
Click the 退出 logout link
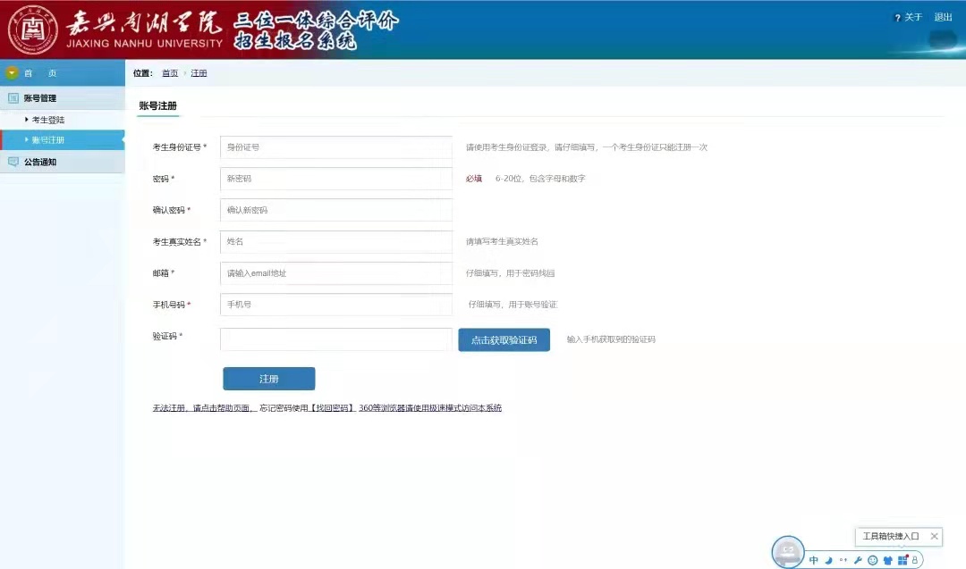(943, 17)
